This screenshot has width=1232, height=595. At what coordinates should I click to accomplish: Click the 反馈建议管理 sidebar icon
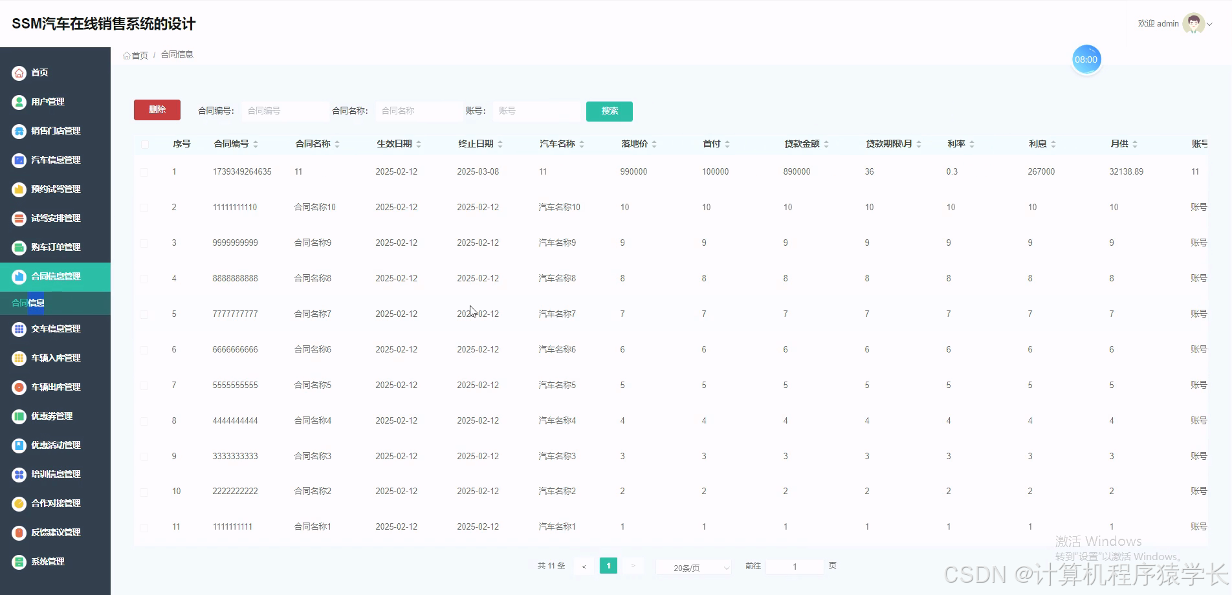tap(19, 533)
